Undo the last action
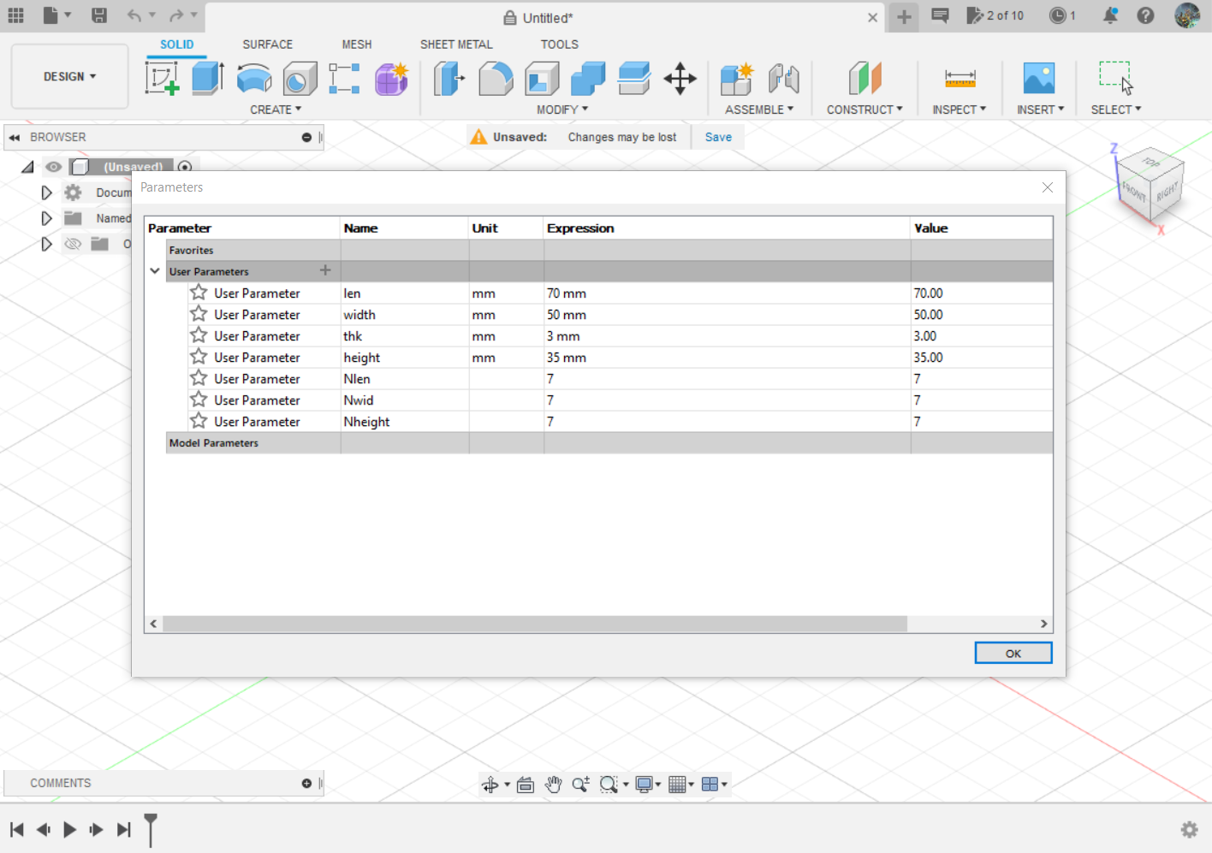 point(134,15)
